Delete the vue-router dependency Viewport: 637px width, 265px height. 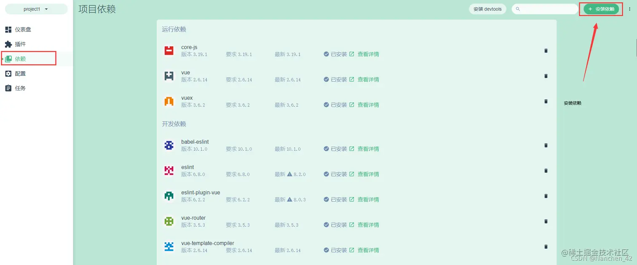tap(546, 221)
